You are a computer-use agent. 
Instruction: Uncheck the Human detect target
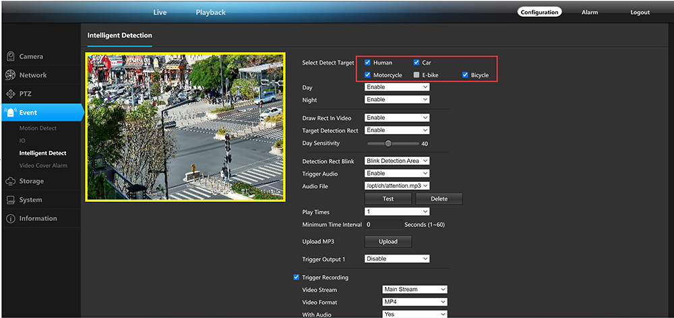coord(368,63)
